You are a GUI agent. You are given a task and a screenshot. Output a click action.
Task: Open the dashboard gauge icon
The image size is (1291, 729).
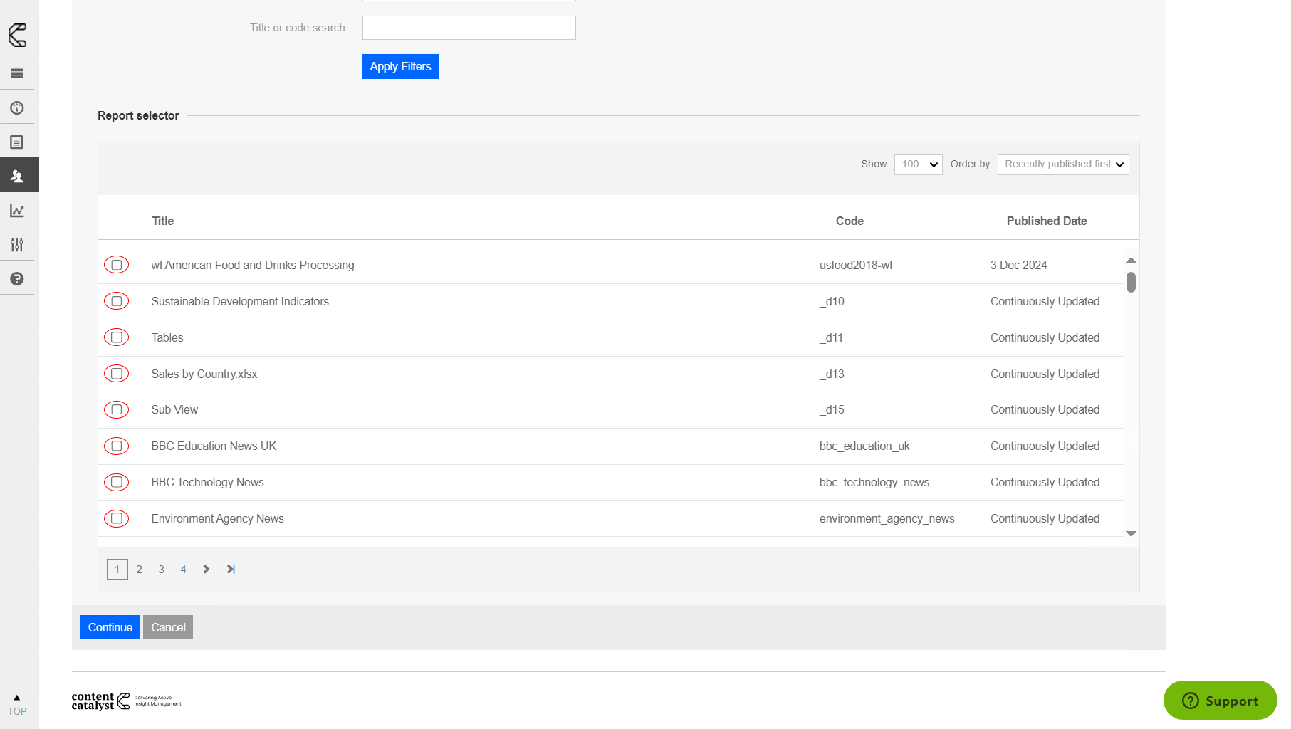[x=17, y=108]
